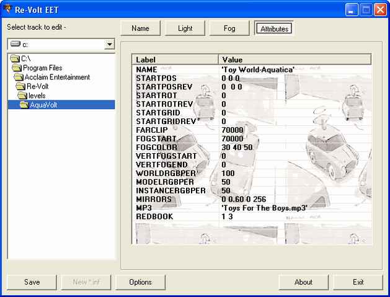Screen dimensions: 390x297
Task: Select the FOGSTART value 70000
Action: coord(295,138)
